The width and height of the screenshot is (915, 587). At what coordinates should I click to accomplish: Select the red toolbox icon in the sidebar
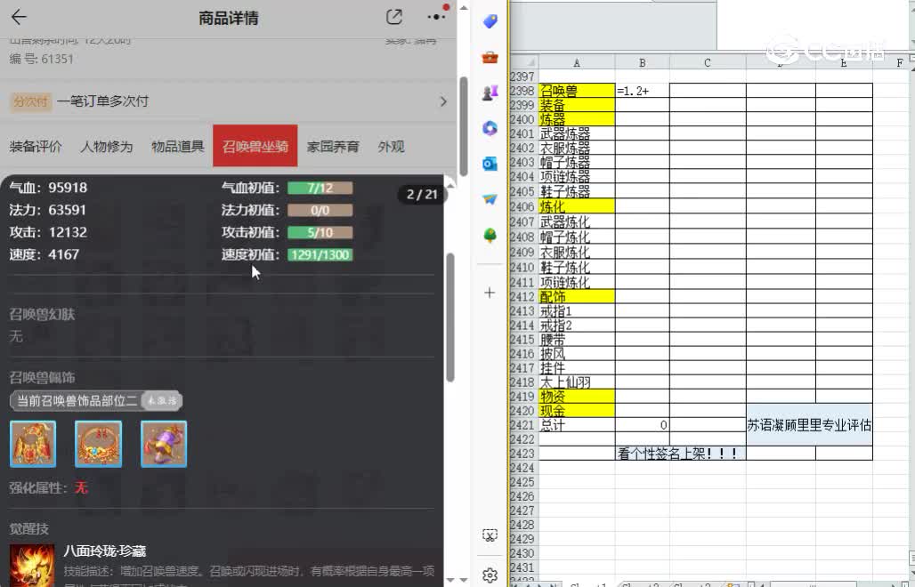489,56
